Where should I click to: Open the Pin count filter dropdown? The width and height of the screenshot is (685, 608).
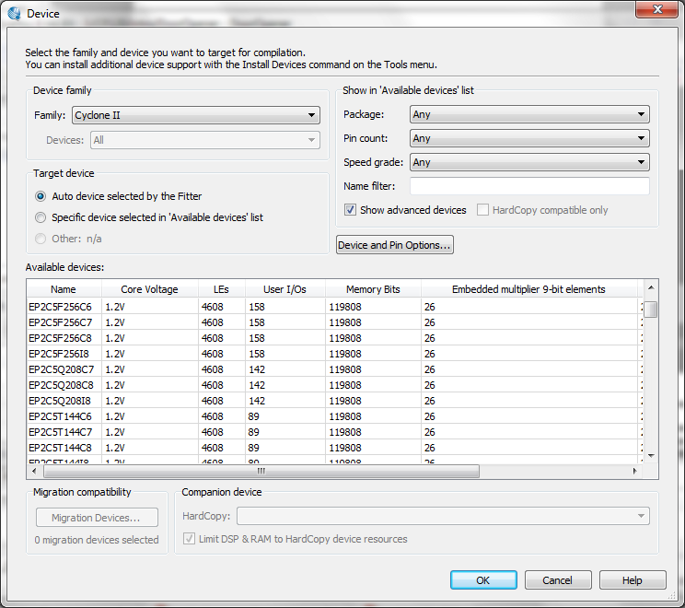click(529, 138)
